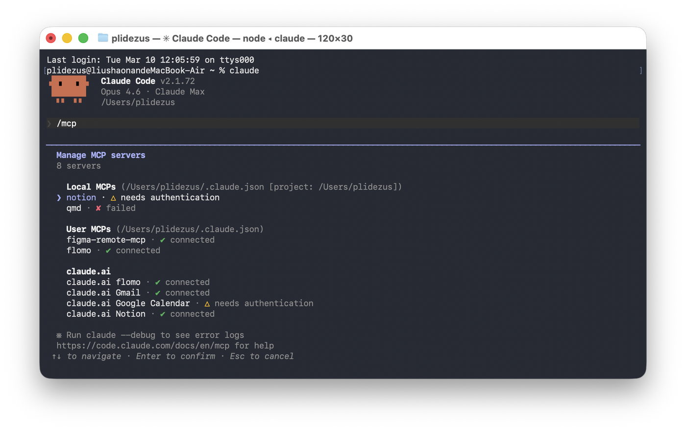The width and height of the screenshot is (686, 431).
Task: Click the selection arrow next to notion
Action: pyautogui.click(x=59, y=198)
